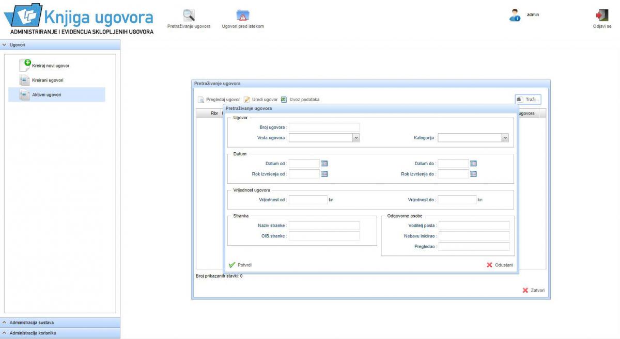620x339 pixels.
Task: Open calendar picker for Datum do
Action: point(473,164)
